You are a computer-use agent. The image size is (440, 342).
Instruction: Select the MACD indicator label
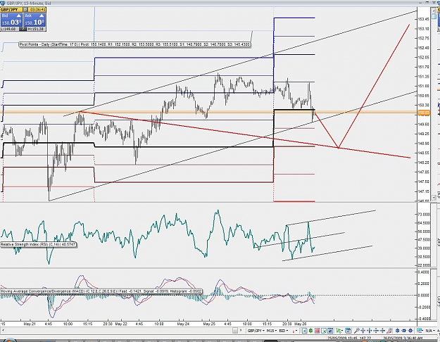101,291
